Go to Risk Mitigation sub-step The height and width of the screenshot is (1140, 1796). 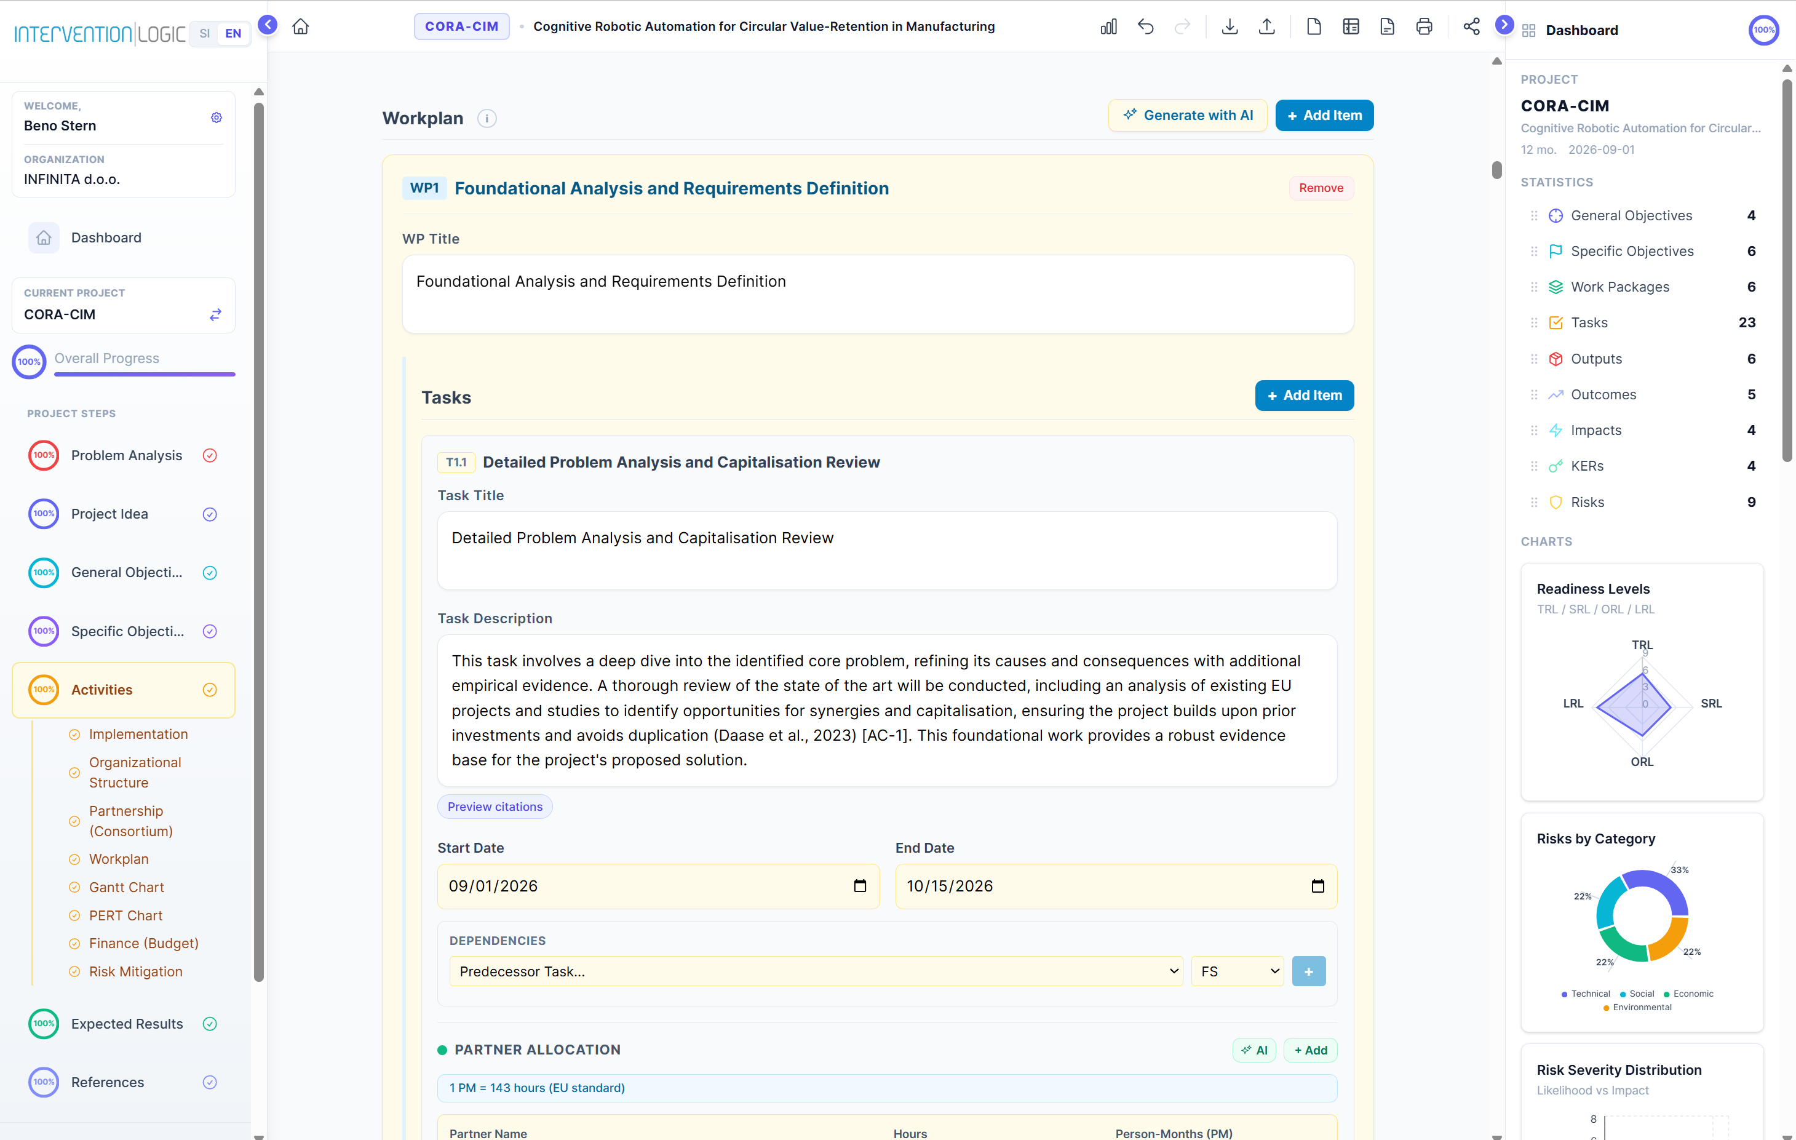[136, 971]
